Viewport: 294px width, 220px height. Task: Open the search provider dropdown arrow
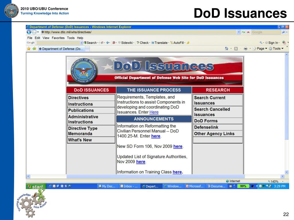coord(287,32)
